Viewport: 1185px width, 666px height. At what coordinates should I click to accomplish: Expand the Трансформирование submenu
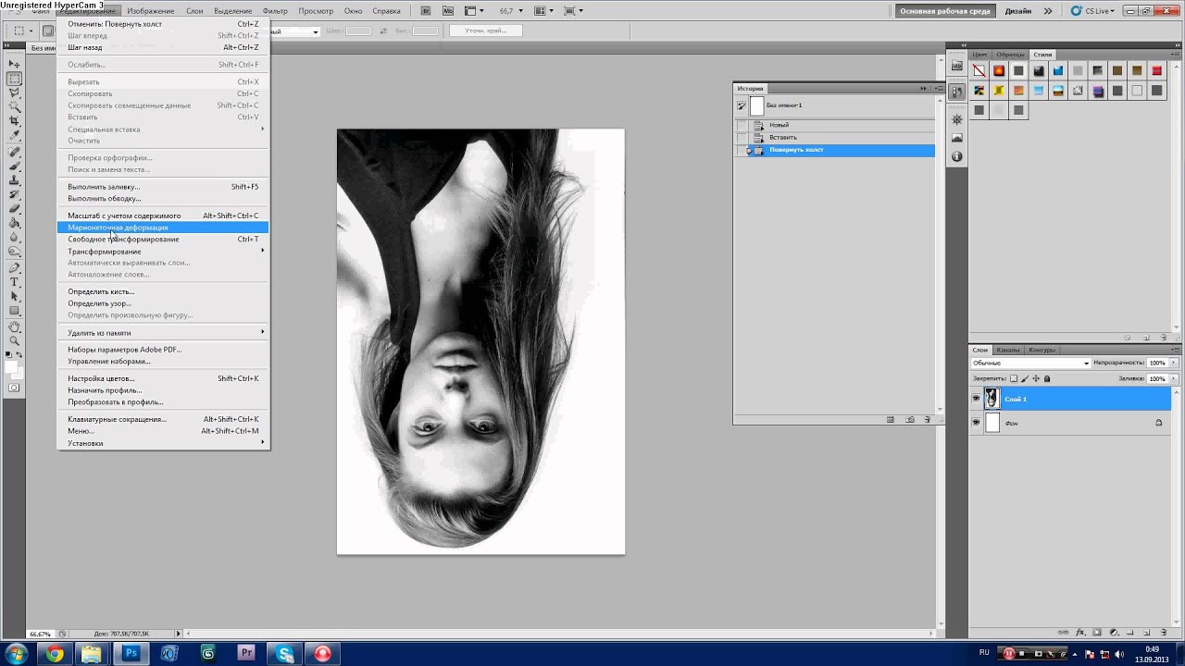[x=163, y=251]
